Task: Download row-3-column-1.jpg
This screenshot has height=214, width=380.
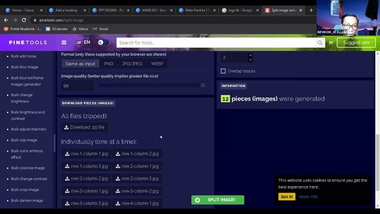Action: coord(86,191)
